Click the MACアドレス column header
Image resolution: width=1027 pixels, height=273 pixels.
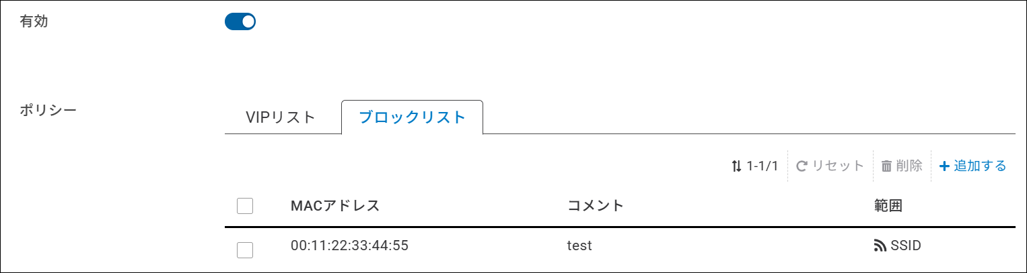335,205
